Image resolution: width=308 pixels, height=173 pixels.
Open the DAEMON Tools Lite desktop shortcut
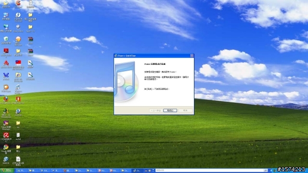(x=18, y=17)
